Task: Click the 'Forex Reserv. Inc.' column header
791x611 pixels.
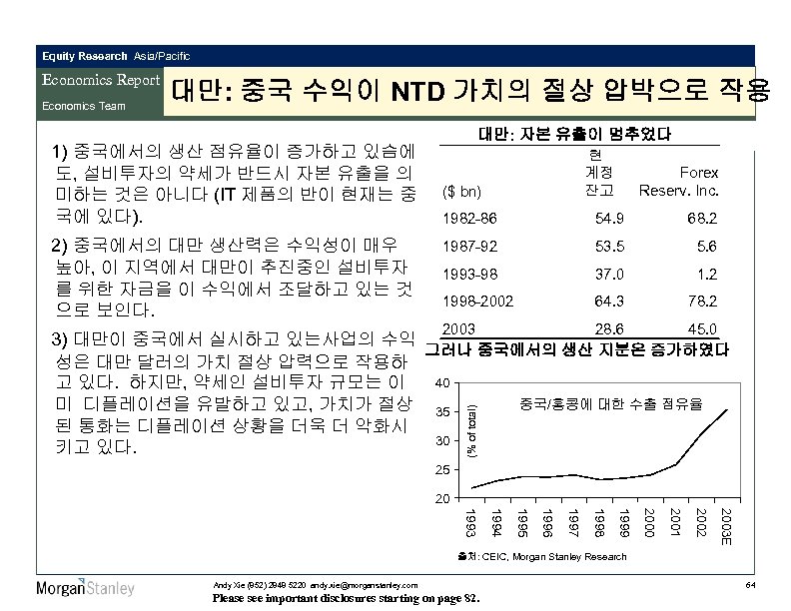Action: (678, 182)
